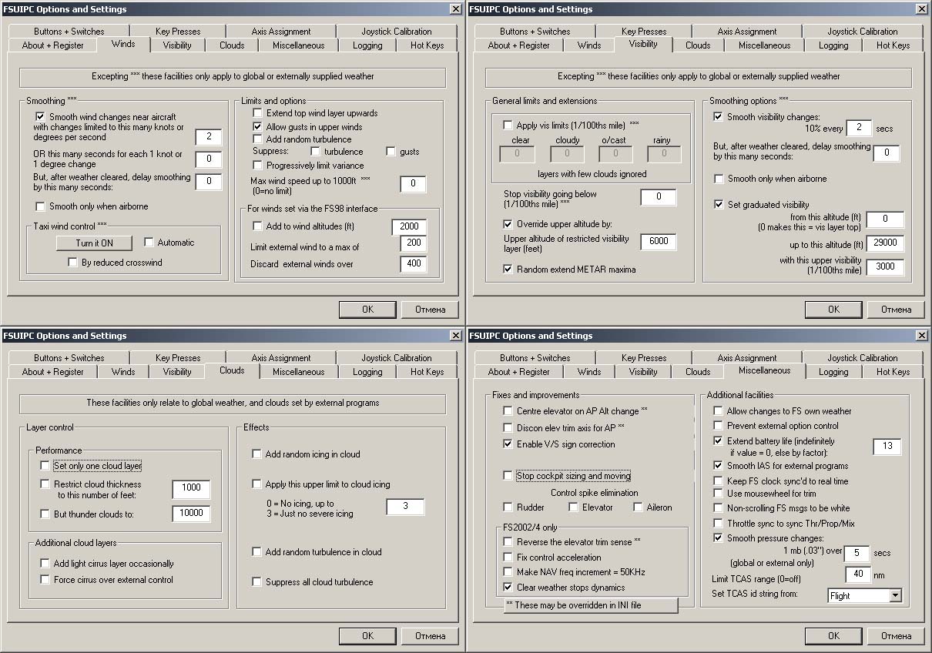Uncheck 'Smooth visibility changes'
The height and width of the screenshot is (653, 932).
coord(719,117)
